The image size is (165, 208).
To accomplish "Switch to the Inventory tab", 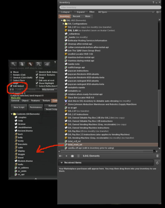I will click(65, 16).
